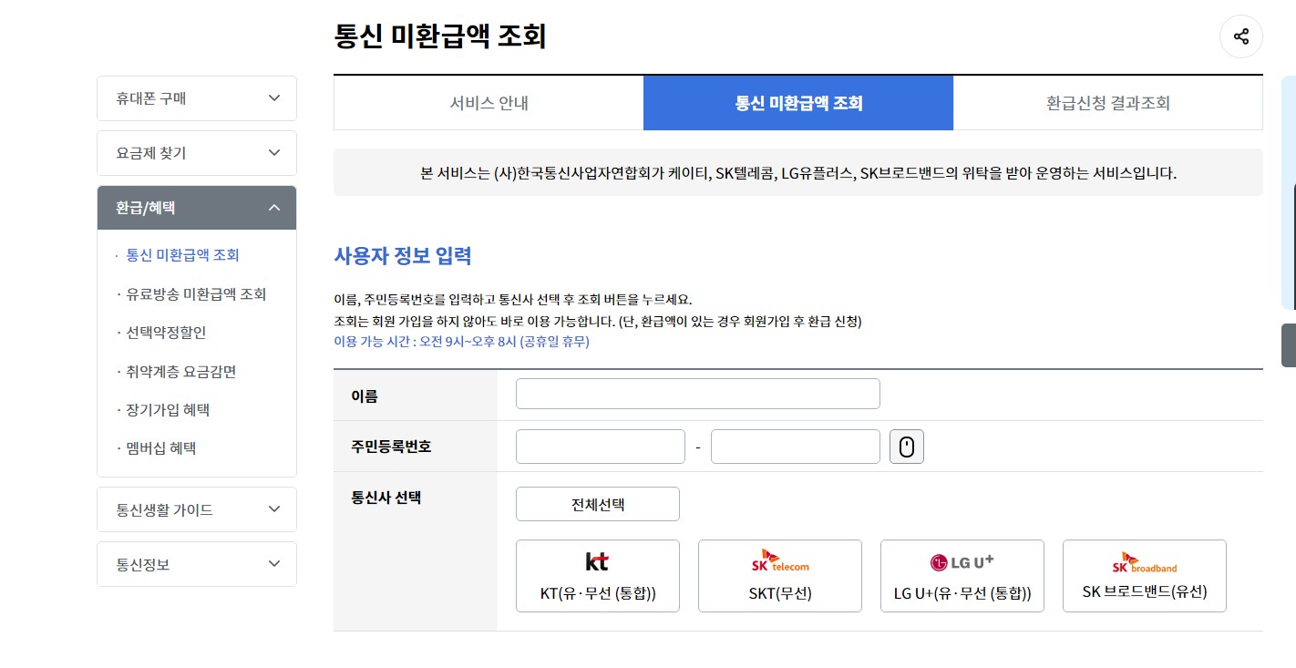Switch to the 환급신청 결과조회 tab
The width and height of the screenshot is (1296, 668).
[x=1107, y=102]
